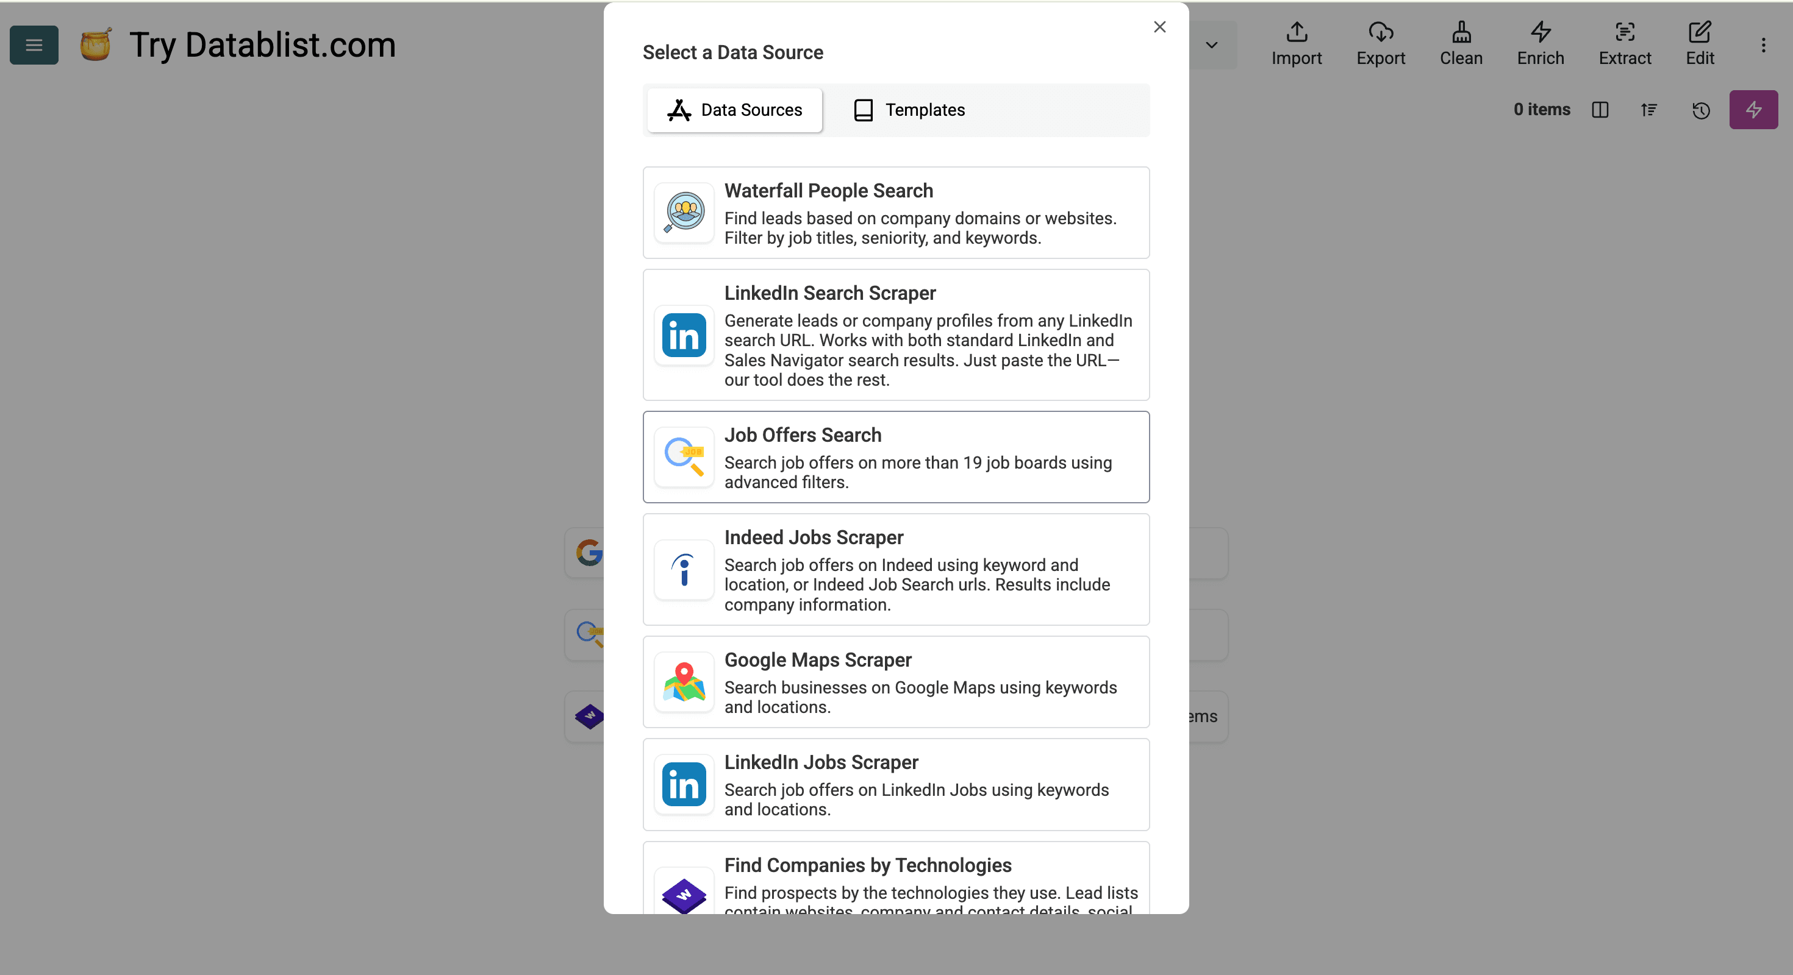Choose the Indeed Jobs Scraper source
The image size is (1793, 975).
click(896, 570)
